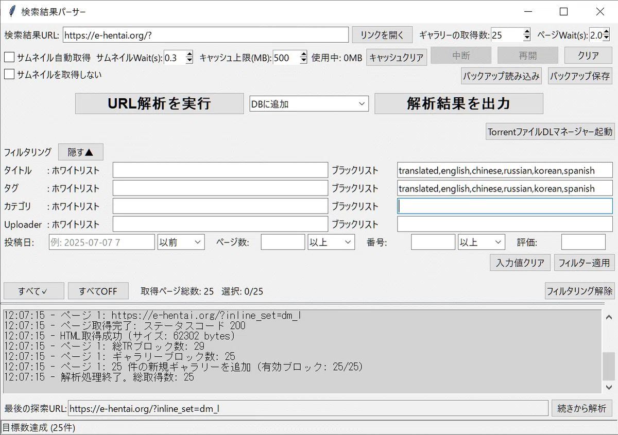Click the feather app icon in title bar

12,11
